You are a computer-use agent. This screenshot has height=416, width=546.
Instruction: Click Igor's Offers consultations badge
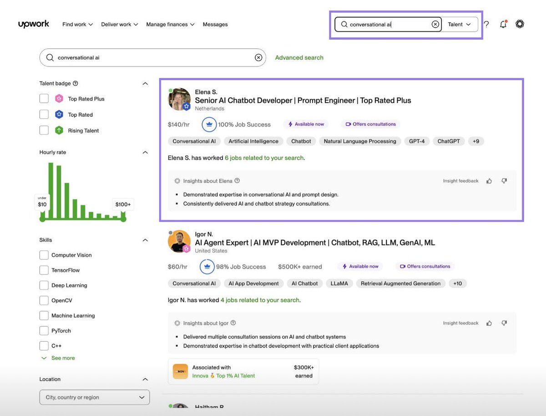(x=425, y=267)
